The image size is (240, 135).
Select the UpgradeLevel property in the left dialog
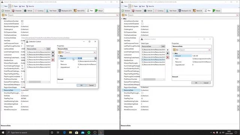pyautogui.click(x=65, y=67)
